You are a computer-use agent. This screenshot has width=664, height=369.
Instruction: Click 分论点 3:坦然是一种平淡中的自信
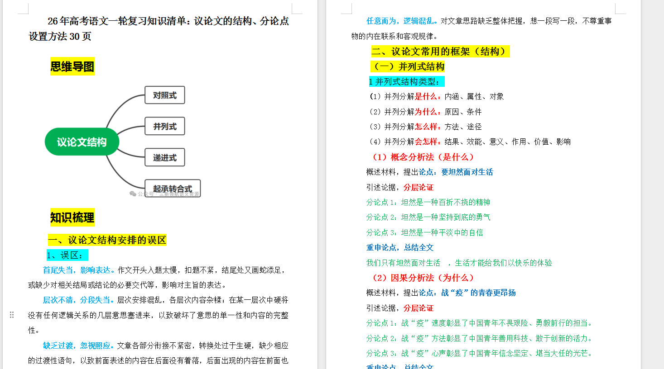pos(424,232)
